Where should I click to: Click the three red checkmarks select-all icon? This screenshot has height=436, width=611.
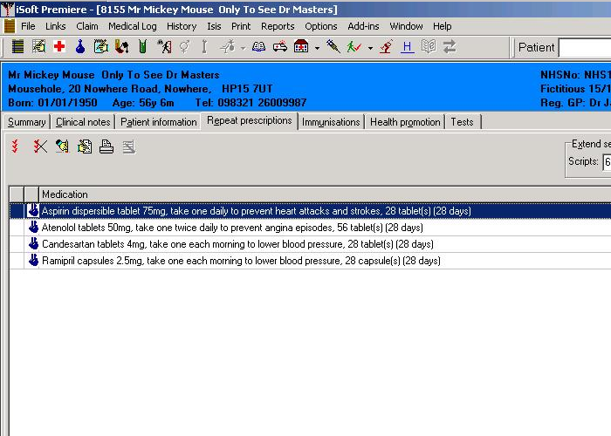15,146
